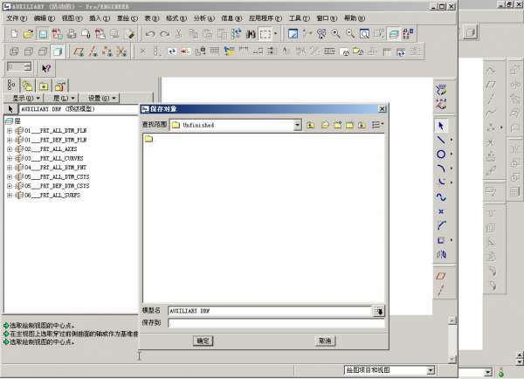Select the shaded display mode icon
Image resolution: width=524 pixels, height=379 pixels.
[x=58, y=52]
